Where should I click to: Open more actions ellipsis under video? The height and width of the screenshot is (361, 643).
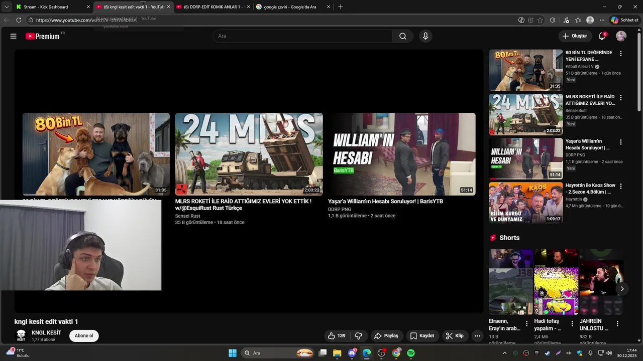(478, 336)
